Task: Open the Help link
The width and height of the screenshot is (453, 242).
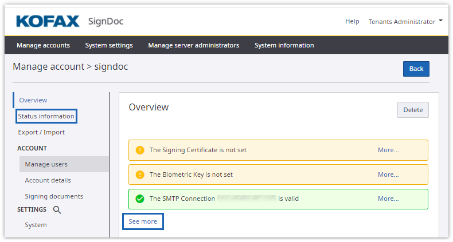Action: click(352, 22)
